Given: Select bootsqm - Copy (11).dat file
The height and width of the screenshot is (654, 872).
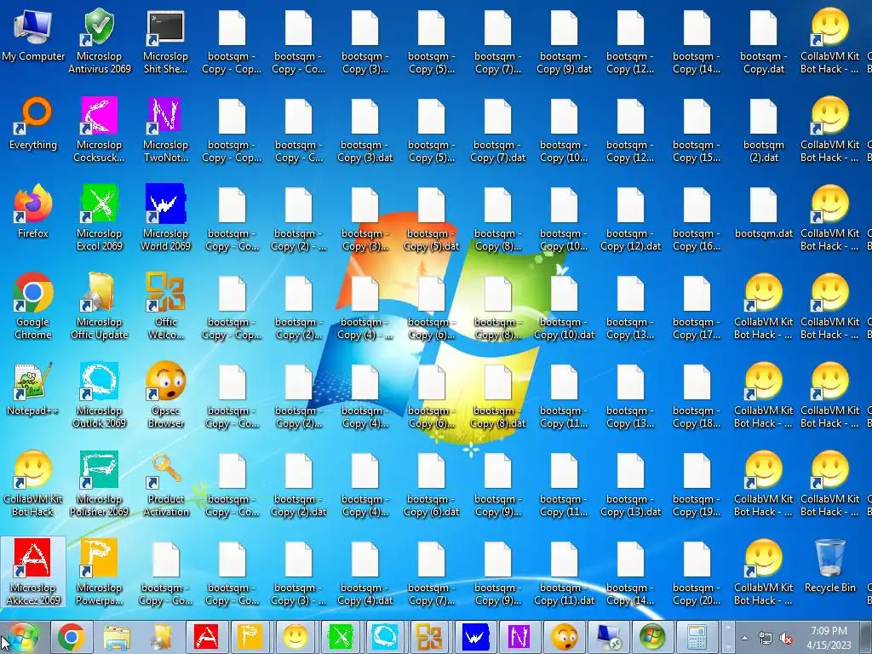Looking at the screenshot, I should click(x=564, y=572).
